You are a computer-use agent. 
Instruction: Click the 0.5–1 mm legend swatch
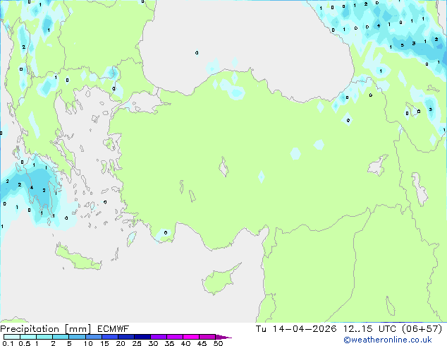tap(28, 337)
